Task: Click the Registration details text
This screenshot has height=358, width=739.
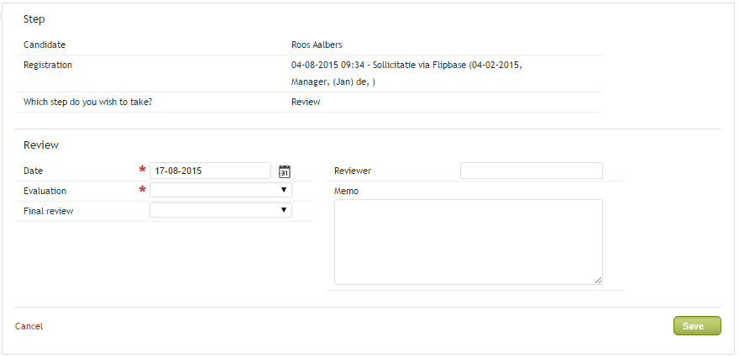Action: (x=406, y=74)
